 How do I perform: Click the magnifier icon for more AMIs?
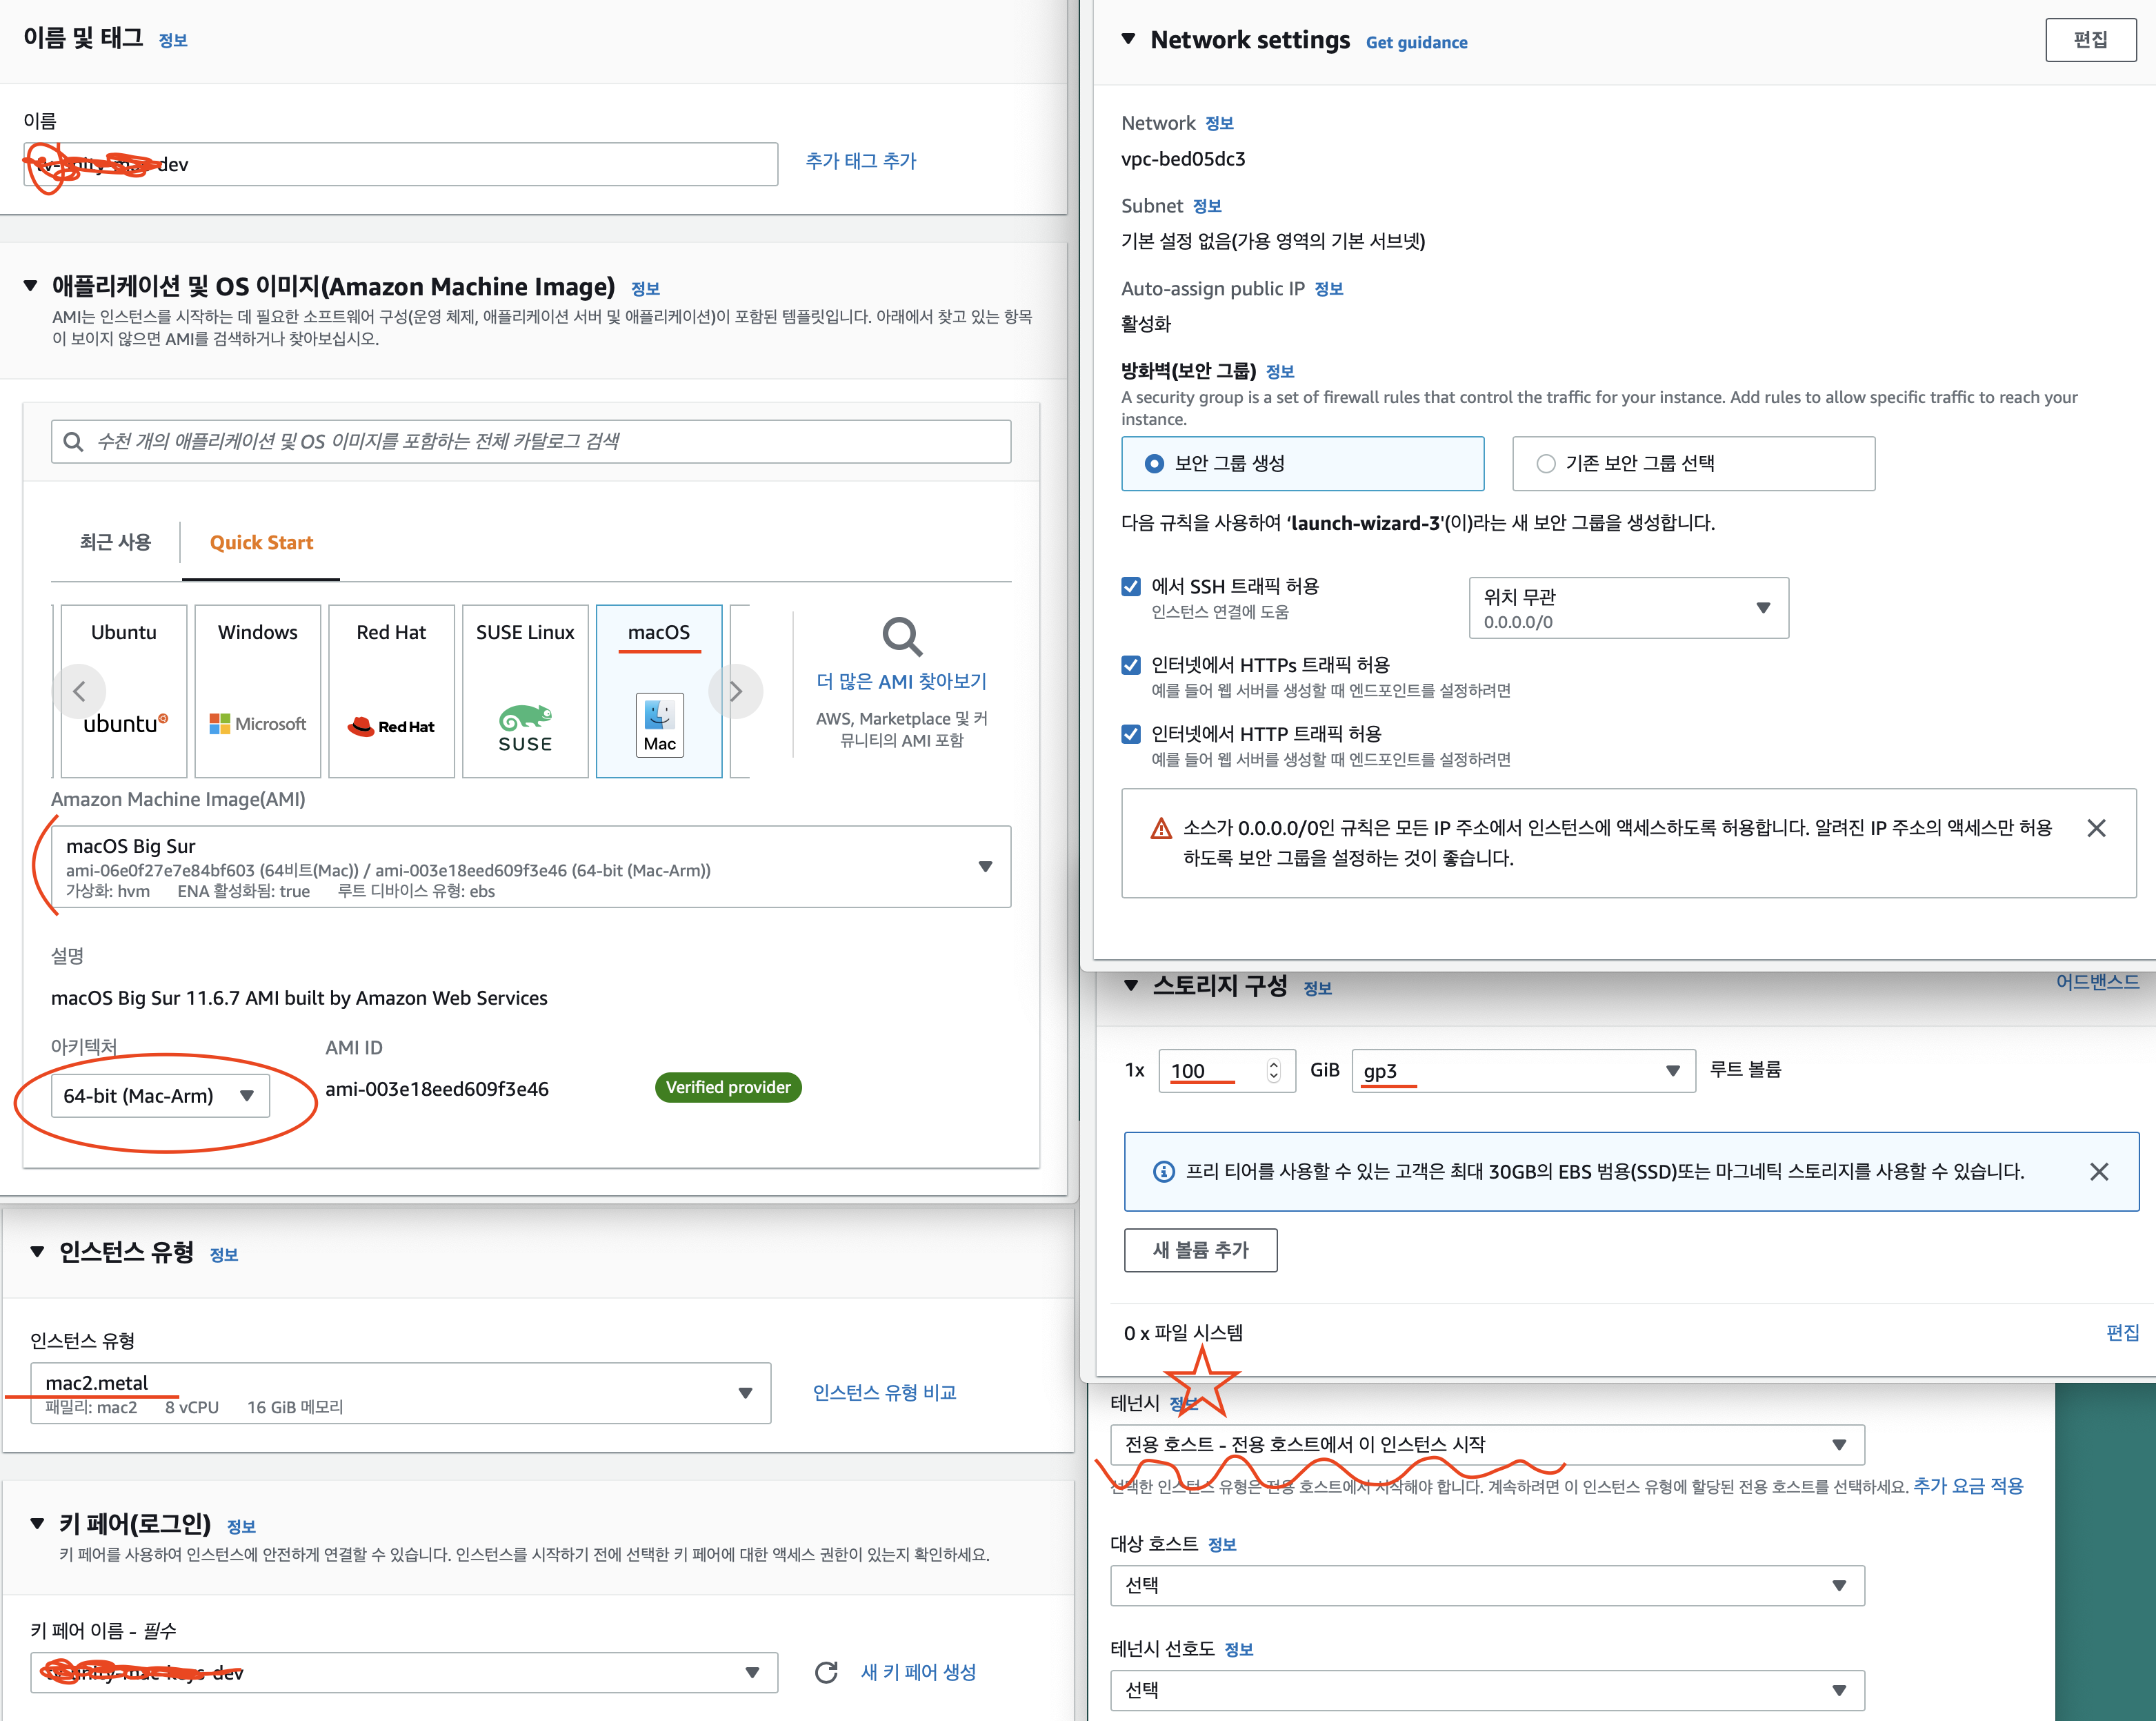click(901, 638)
